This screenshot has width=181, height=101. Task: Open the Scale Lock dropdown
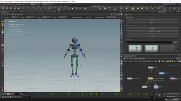click(47, 17)
